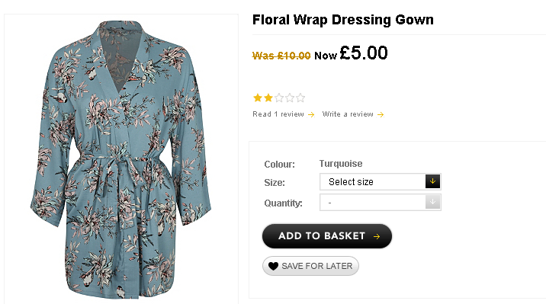The image size is (546, 304).
Task: Open the Write a review link
Action: point(348,114)
